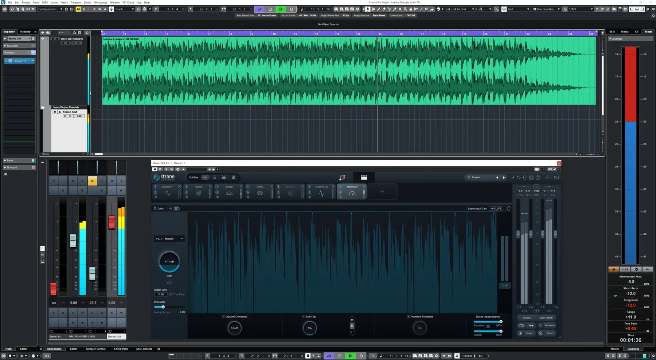
Task: Click the Impact module icon
Action: pyautogui.click(x=199, y=193)
